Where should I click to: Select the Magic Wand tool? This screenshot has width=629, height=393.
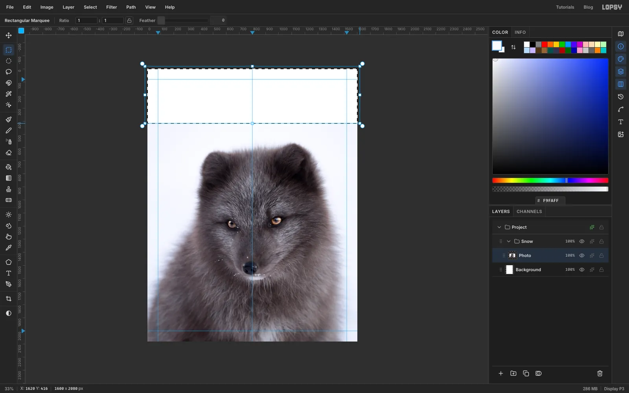9,94
